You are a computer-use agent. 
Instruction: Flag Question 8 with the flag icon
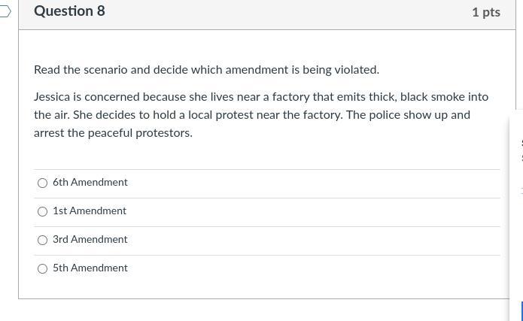coord(5,11)
